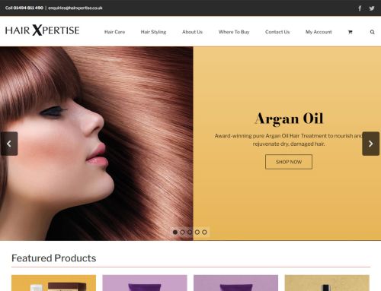Go to previous slide arrow
Screen dimensions: 381x291
coord(9,144)
